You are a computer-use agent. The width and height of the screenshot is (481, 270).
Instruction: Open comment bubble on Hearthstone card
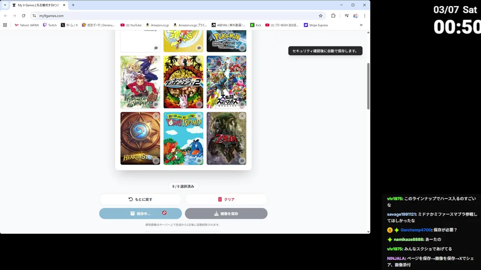(156, 160)
